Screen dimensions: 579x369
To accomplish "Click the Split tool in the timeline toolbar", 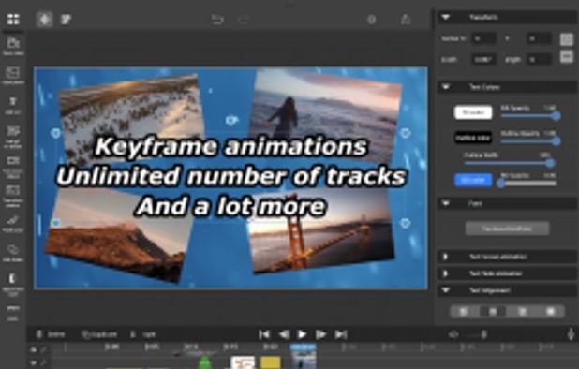I will tap(143, 334).
